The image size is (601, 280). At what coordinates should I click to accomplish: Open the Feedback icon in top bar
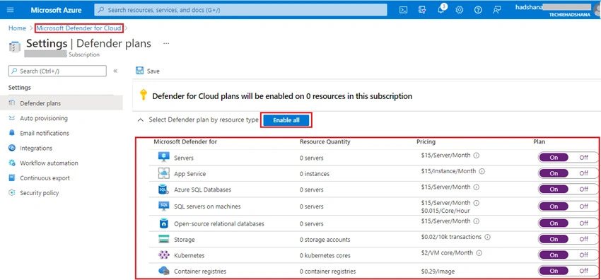(497, 11)
